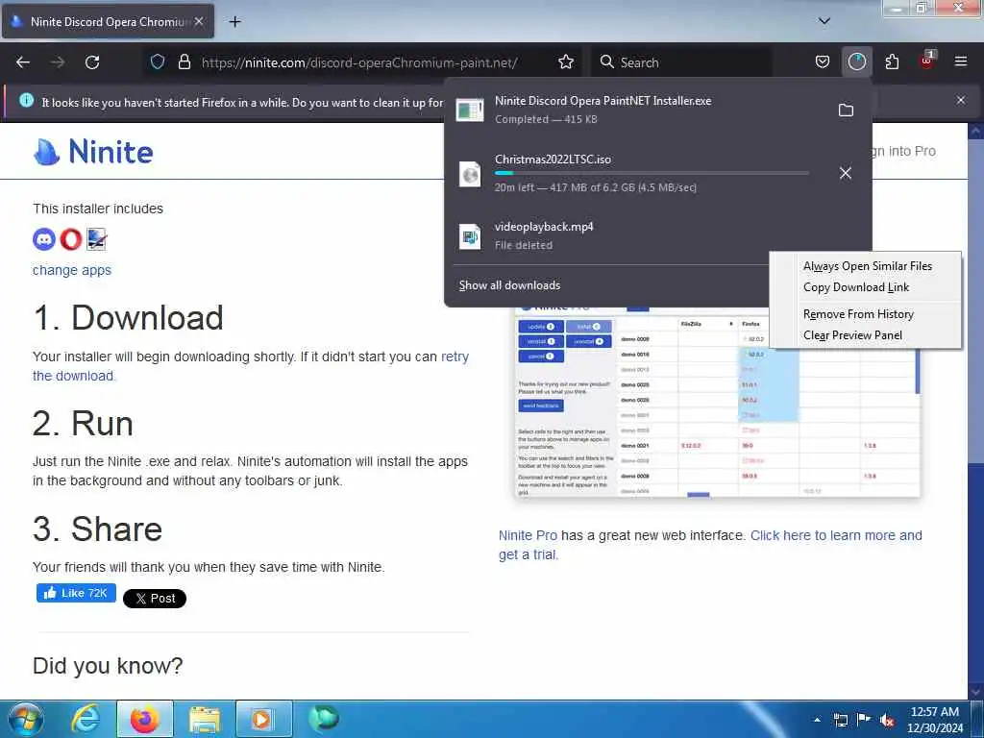This screenshot has width=984, height=738.
Task: Open a new browser tab
Action: [234, 21]
